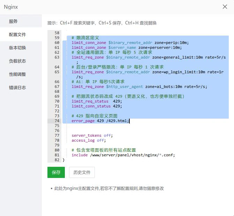The image size is (234, 216).
Task: Go to the 性能调整 tab
Action: pos(21,74)
